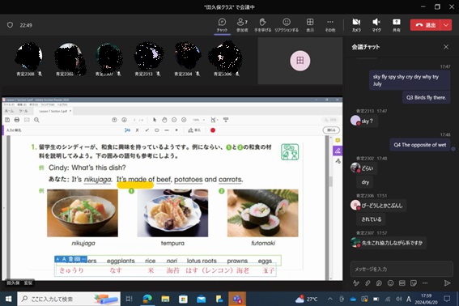Click the zoom in plus icon
The image size is (459, 306).
coord(184,120)
